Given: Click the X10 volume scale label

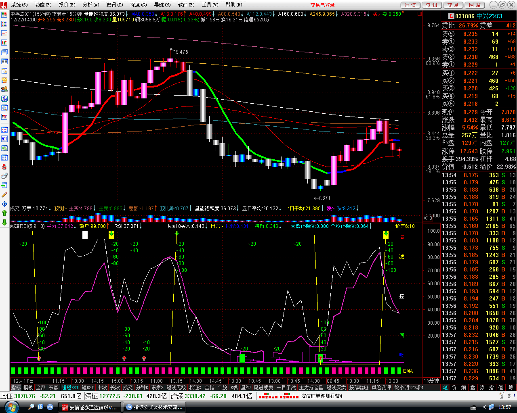Looking at the screenshot, I should click(x=428, y=218).
